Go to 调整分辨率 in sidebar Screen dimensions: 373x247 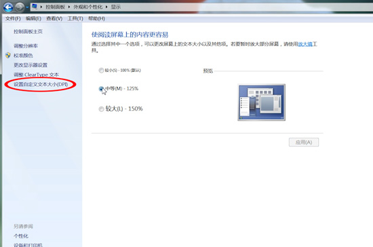26,46
